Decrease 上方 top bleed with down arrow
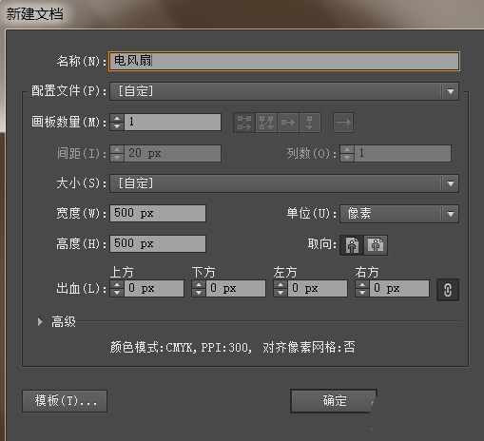This screenshot has width=484, height=441. pos(117,293)
